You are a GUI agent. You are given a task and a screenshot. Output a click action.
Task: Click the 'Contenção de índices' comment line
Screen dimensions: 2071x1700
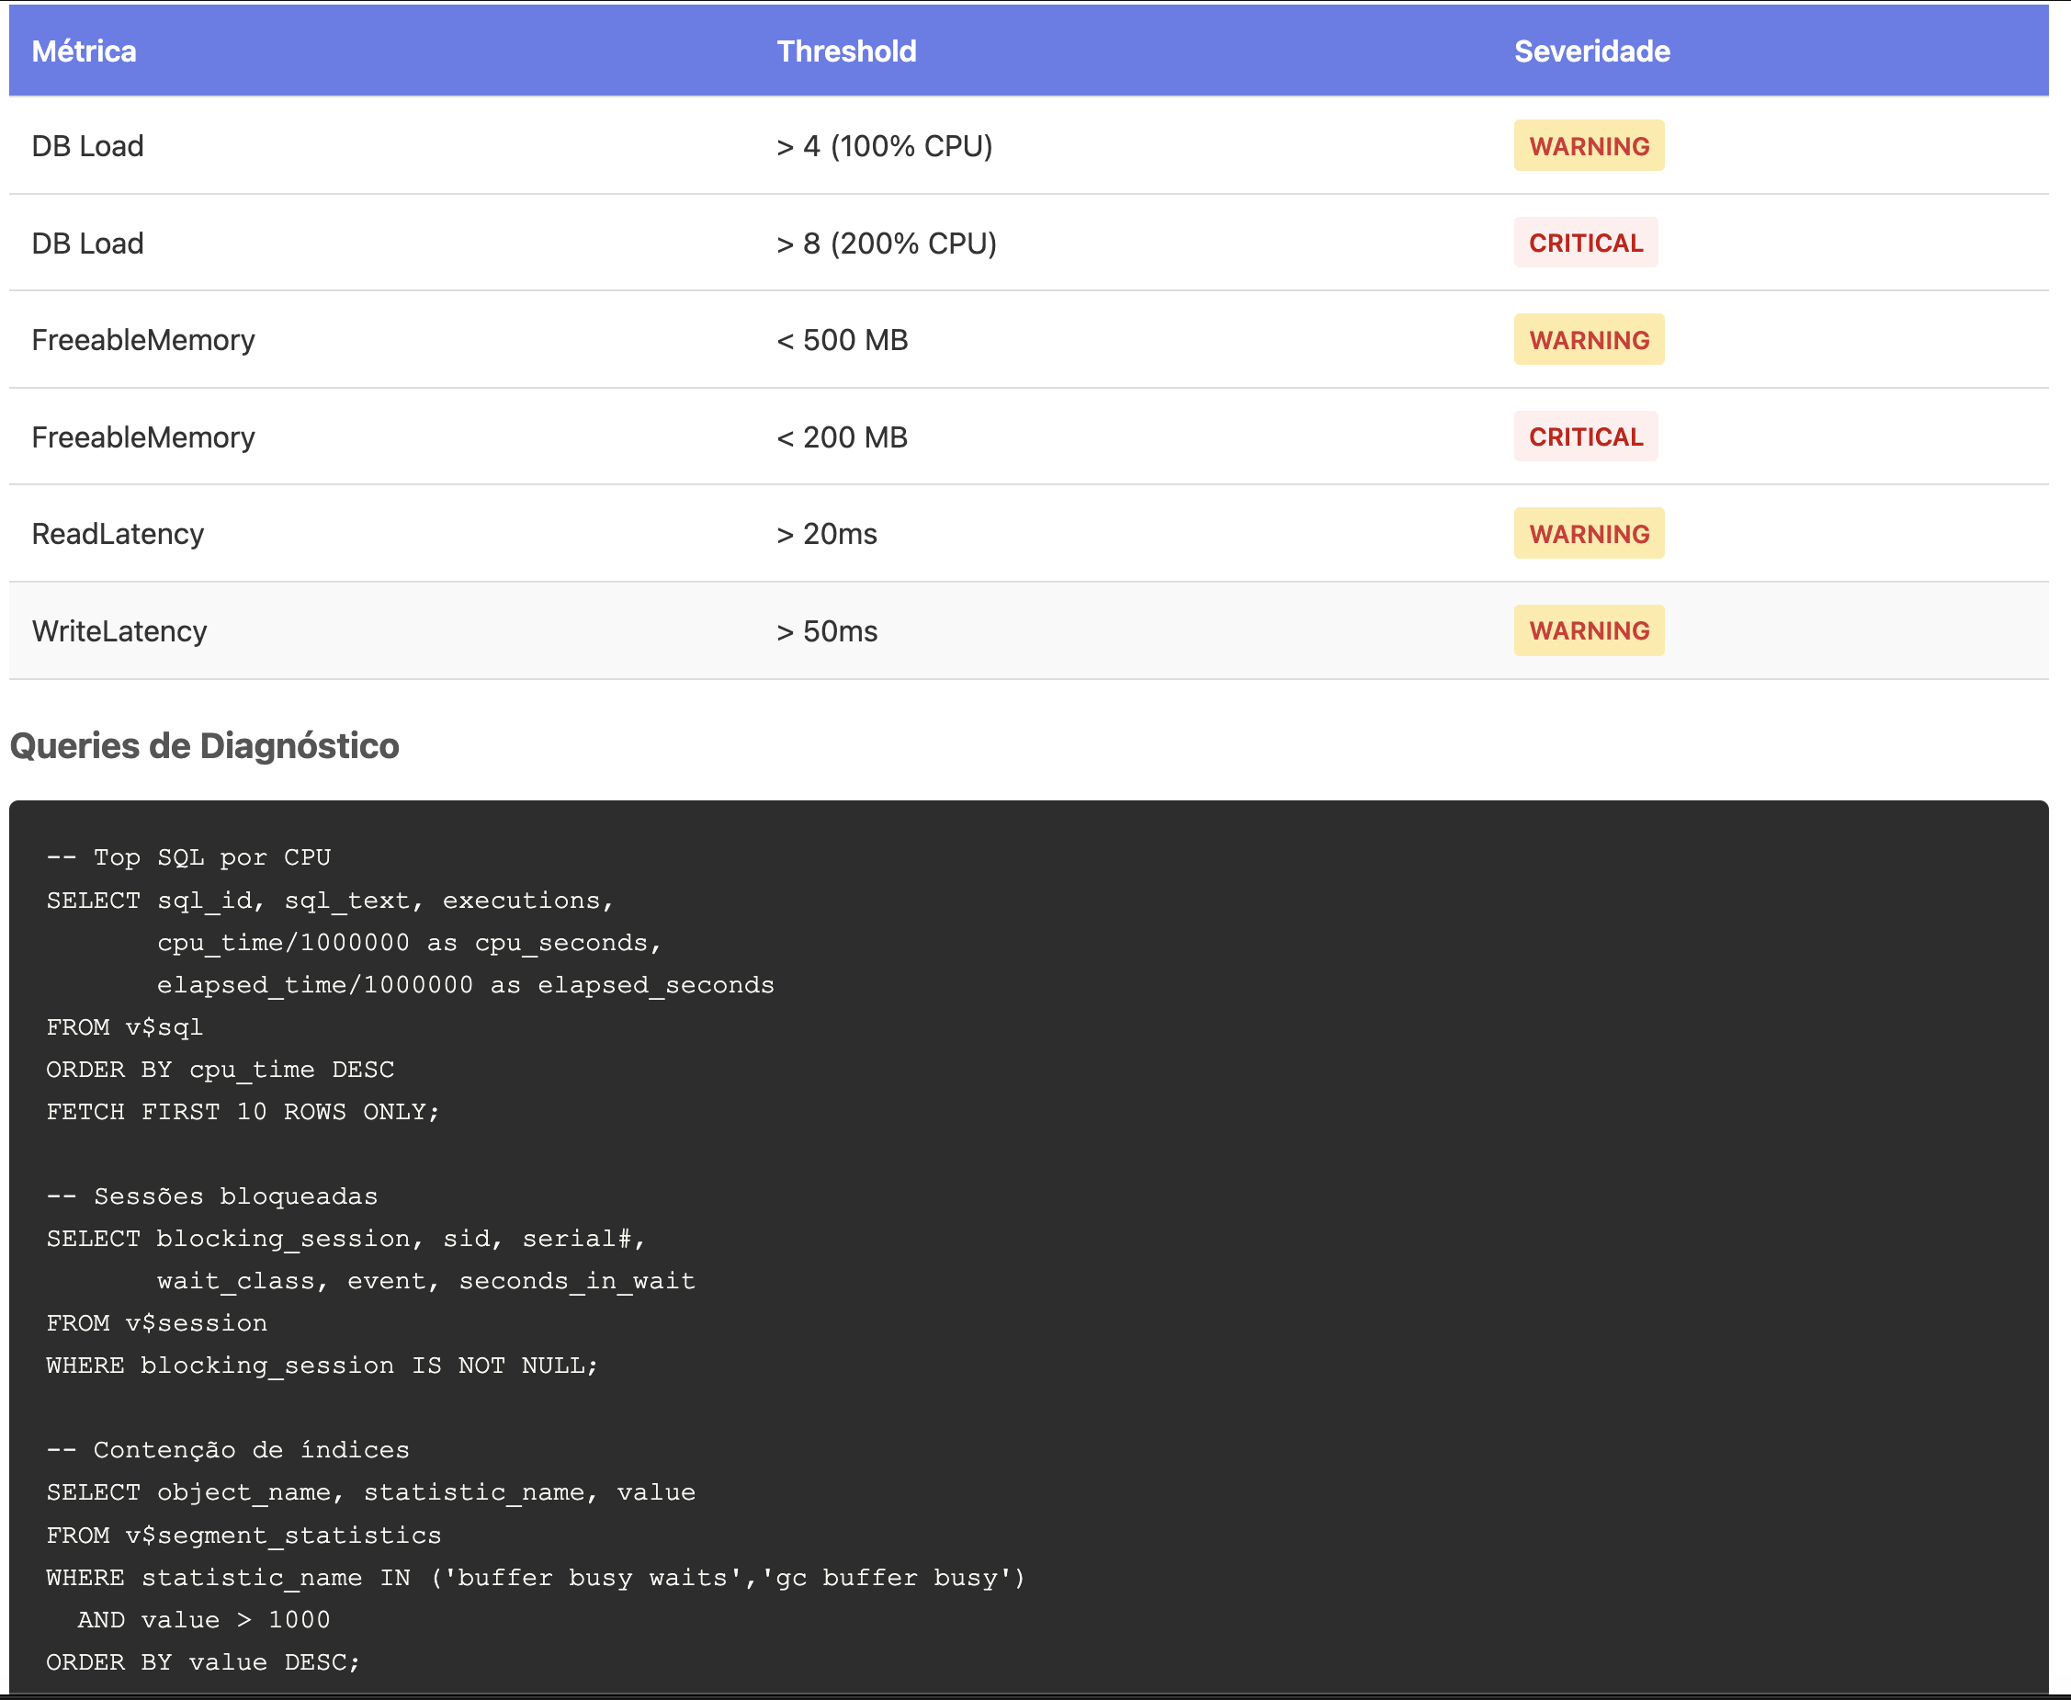pos(228,1450)
